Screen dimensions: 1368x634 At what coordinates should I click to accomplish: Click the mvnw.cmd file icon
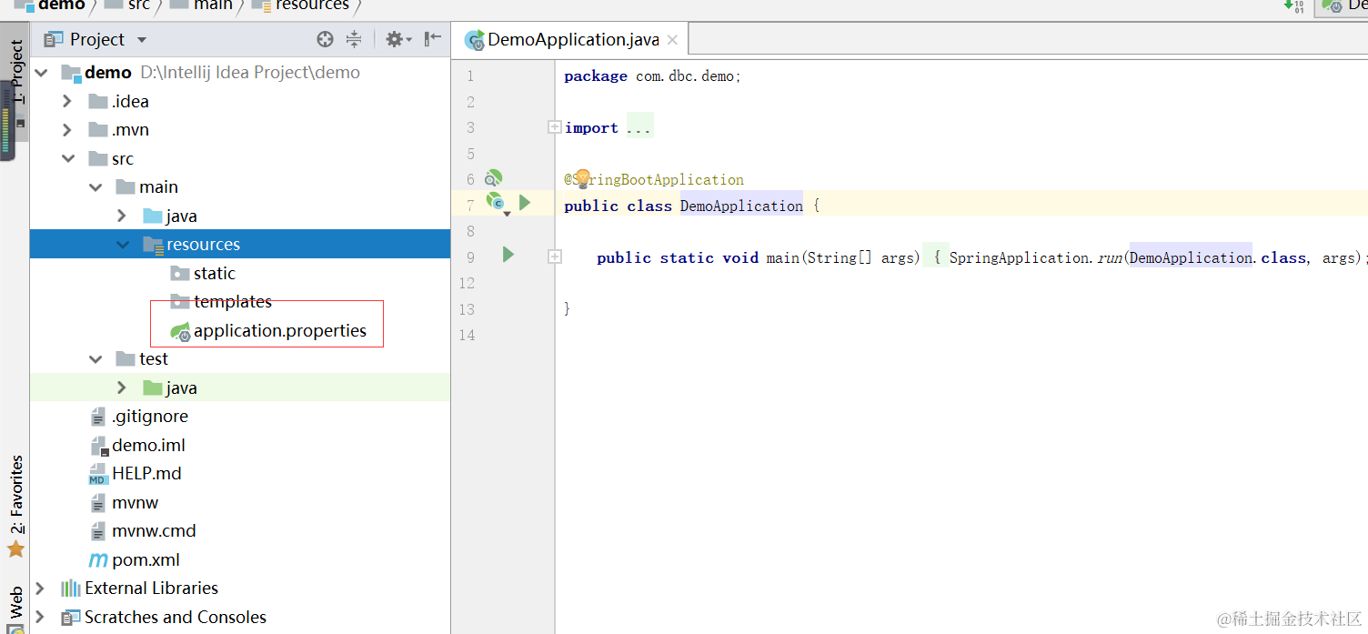pyautogui.click(x=98, y=531)
